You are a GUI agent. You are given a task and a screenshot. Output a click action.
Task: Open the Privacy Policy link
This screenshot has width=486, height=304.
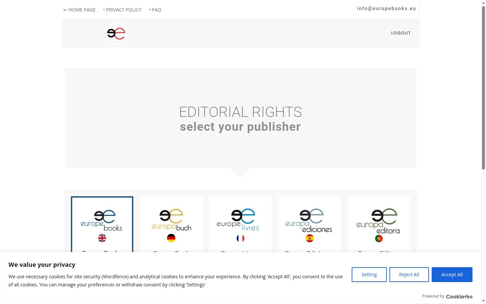click(x=123, y=10)
